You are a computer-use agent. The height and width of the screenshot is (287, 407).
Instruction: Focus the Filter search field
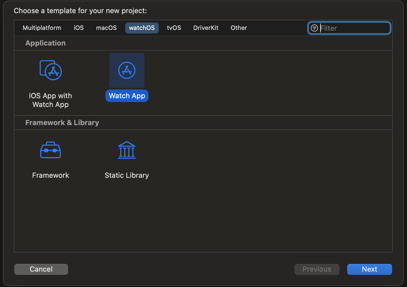(349, 28)
